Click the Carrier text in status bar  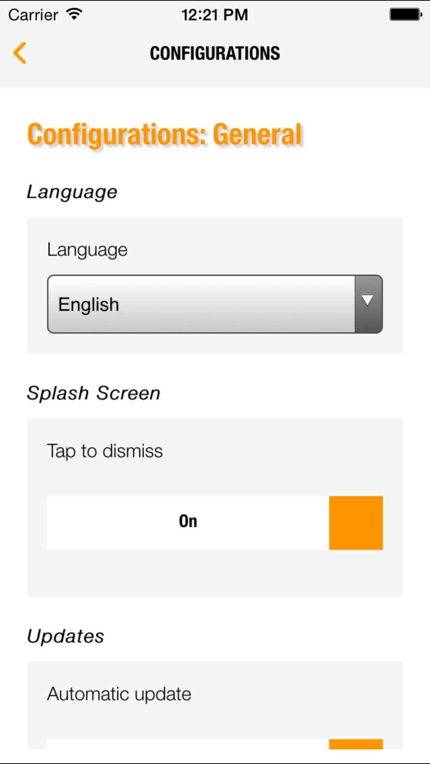pyautogui.click(x=33, y=15)
